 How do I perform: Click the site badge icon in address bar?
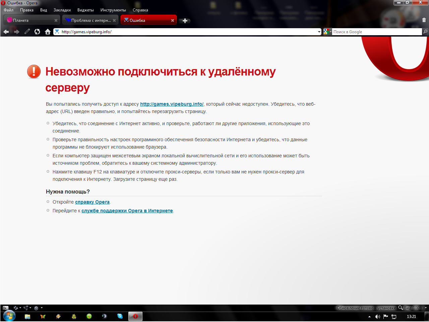point(57,32)
